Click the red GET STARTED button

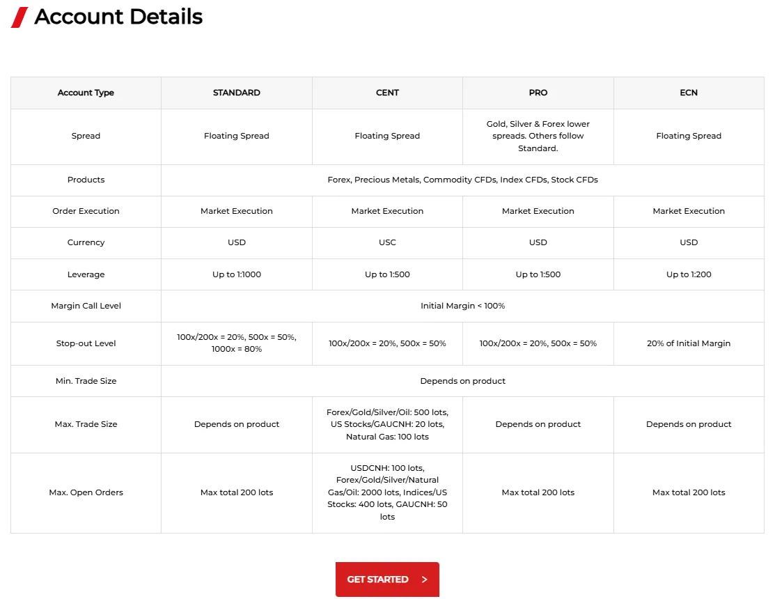(386, 579)
